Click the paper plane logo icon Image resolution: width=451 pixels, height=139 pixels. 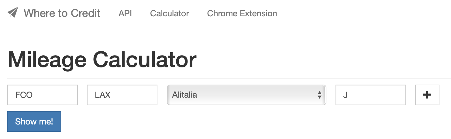tap(13, 13)
